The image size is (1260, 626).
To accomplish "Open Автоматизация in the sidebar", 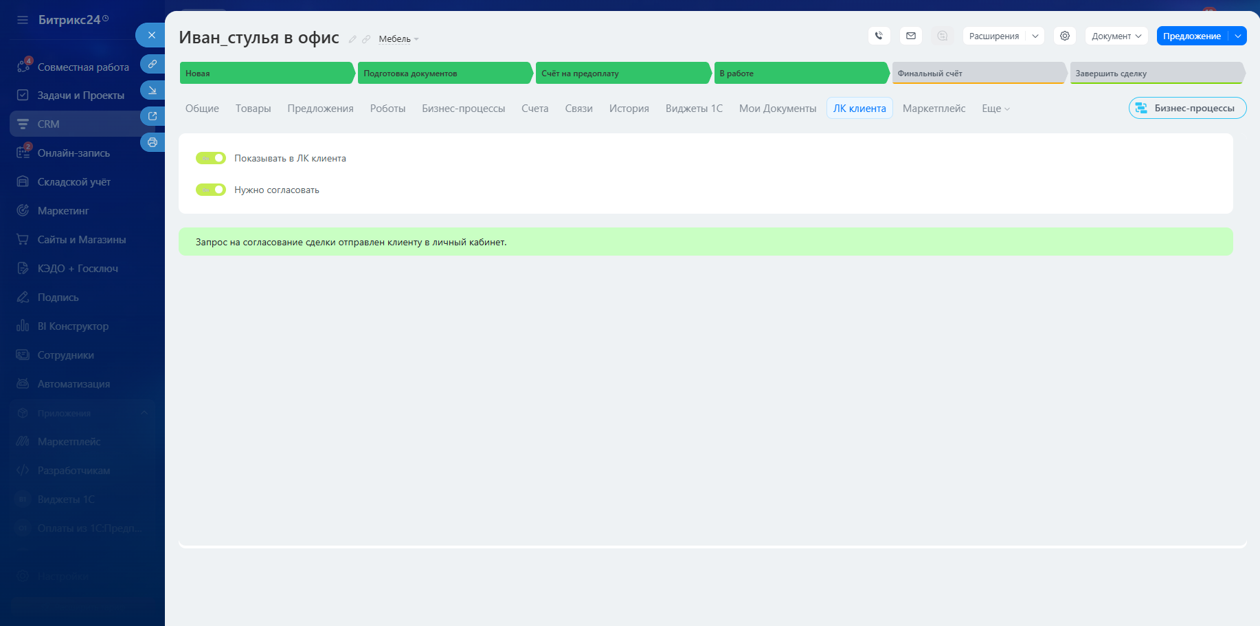I will click(74, 384).
